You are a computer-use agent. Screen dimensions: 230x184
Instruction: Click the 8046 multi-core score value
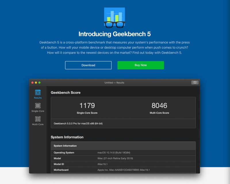click(159, 105)
